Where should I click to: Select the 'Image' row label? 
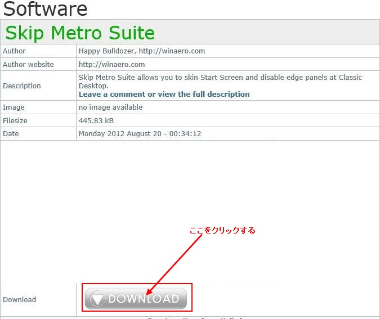pyautogui.click(x=14, y=107)
